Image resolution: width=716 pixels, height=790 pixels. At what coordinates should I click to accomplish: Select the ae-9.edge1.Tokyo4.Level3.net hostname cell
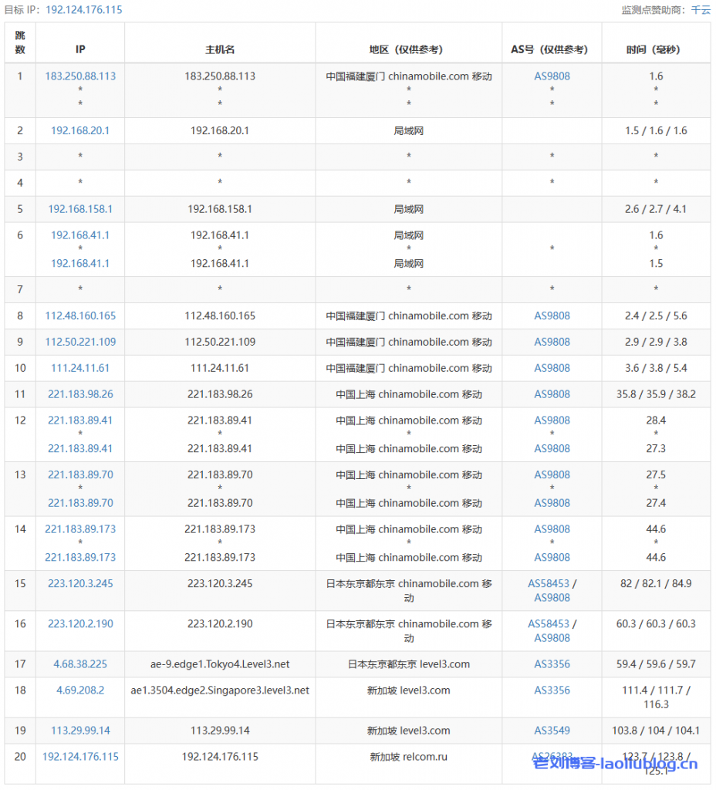point(220,664)
